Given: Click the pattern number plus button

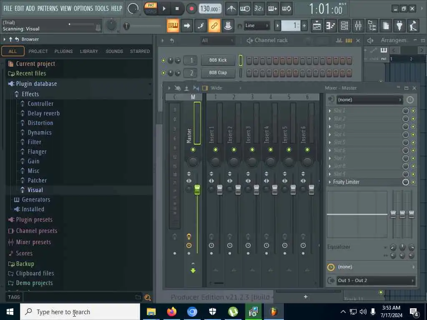Looking at the screenshot, I should [x=304, y=26].
